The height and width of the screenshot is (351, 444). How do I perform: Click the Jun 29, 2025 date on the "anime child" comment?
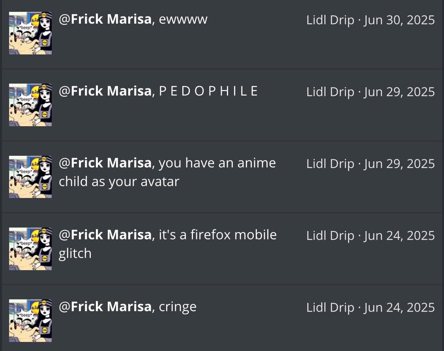(399, 164)
